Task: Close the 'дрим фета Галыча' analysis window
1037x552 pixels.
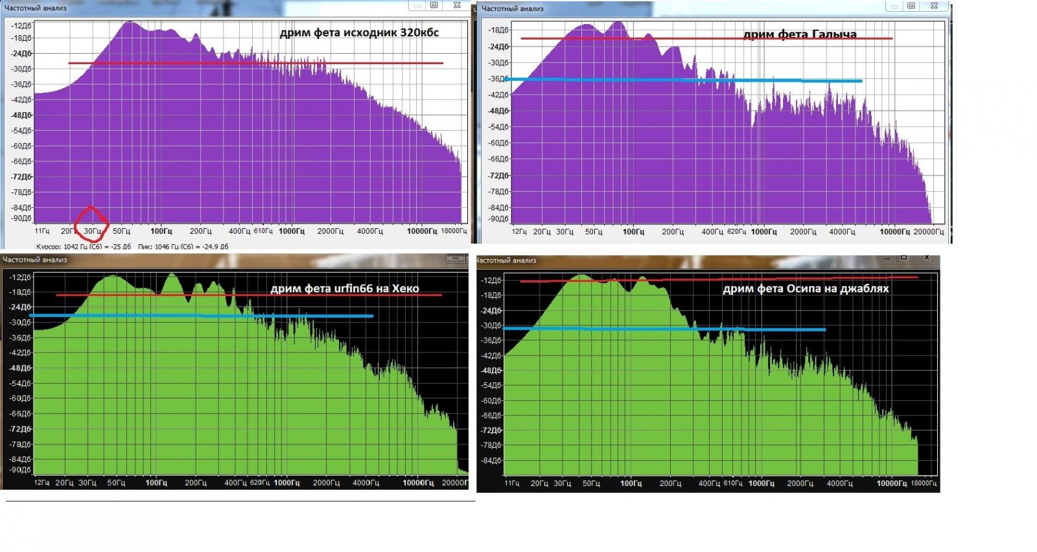Action: click(934, 6)
